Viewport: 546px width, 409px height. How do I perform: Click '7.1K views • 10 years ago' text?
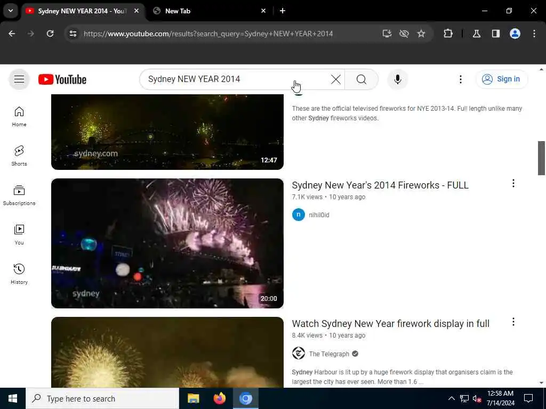point(328,197)
